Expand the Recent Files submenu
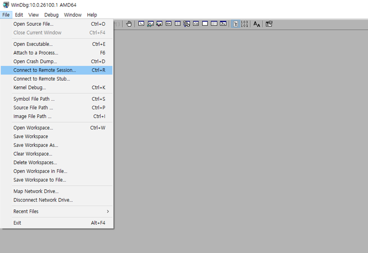The height and width of the screenshot is (253, 368). [x=56, y=211]
